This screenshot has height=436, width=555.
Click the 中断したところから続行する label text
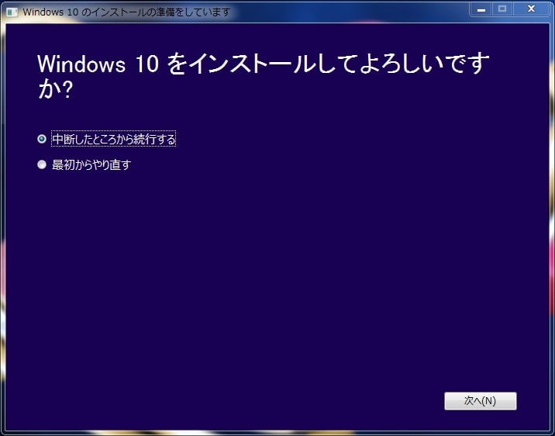tap(113, 140)
